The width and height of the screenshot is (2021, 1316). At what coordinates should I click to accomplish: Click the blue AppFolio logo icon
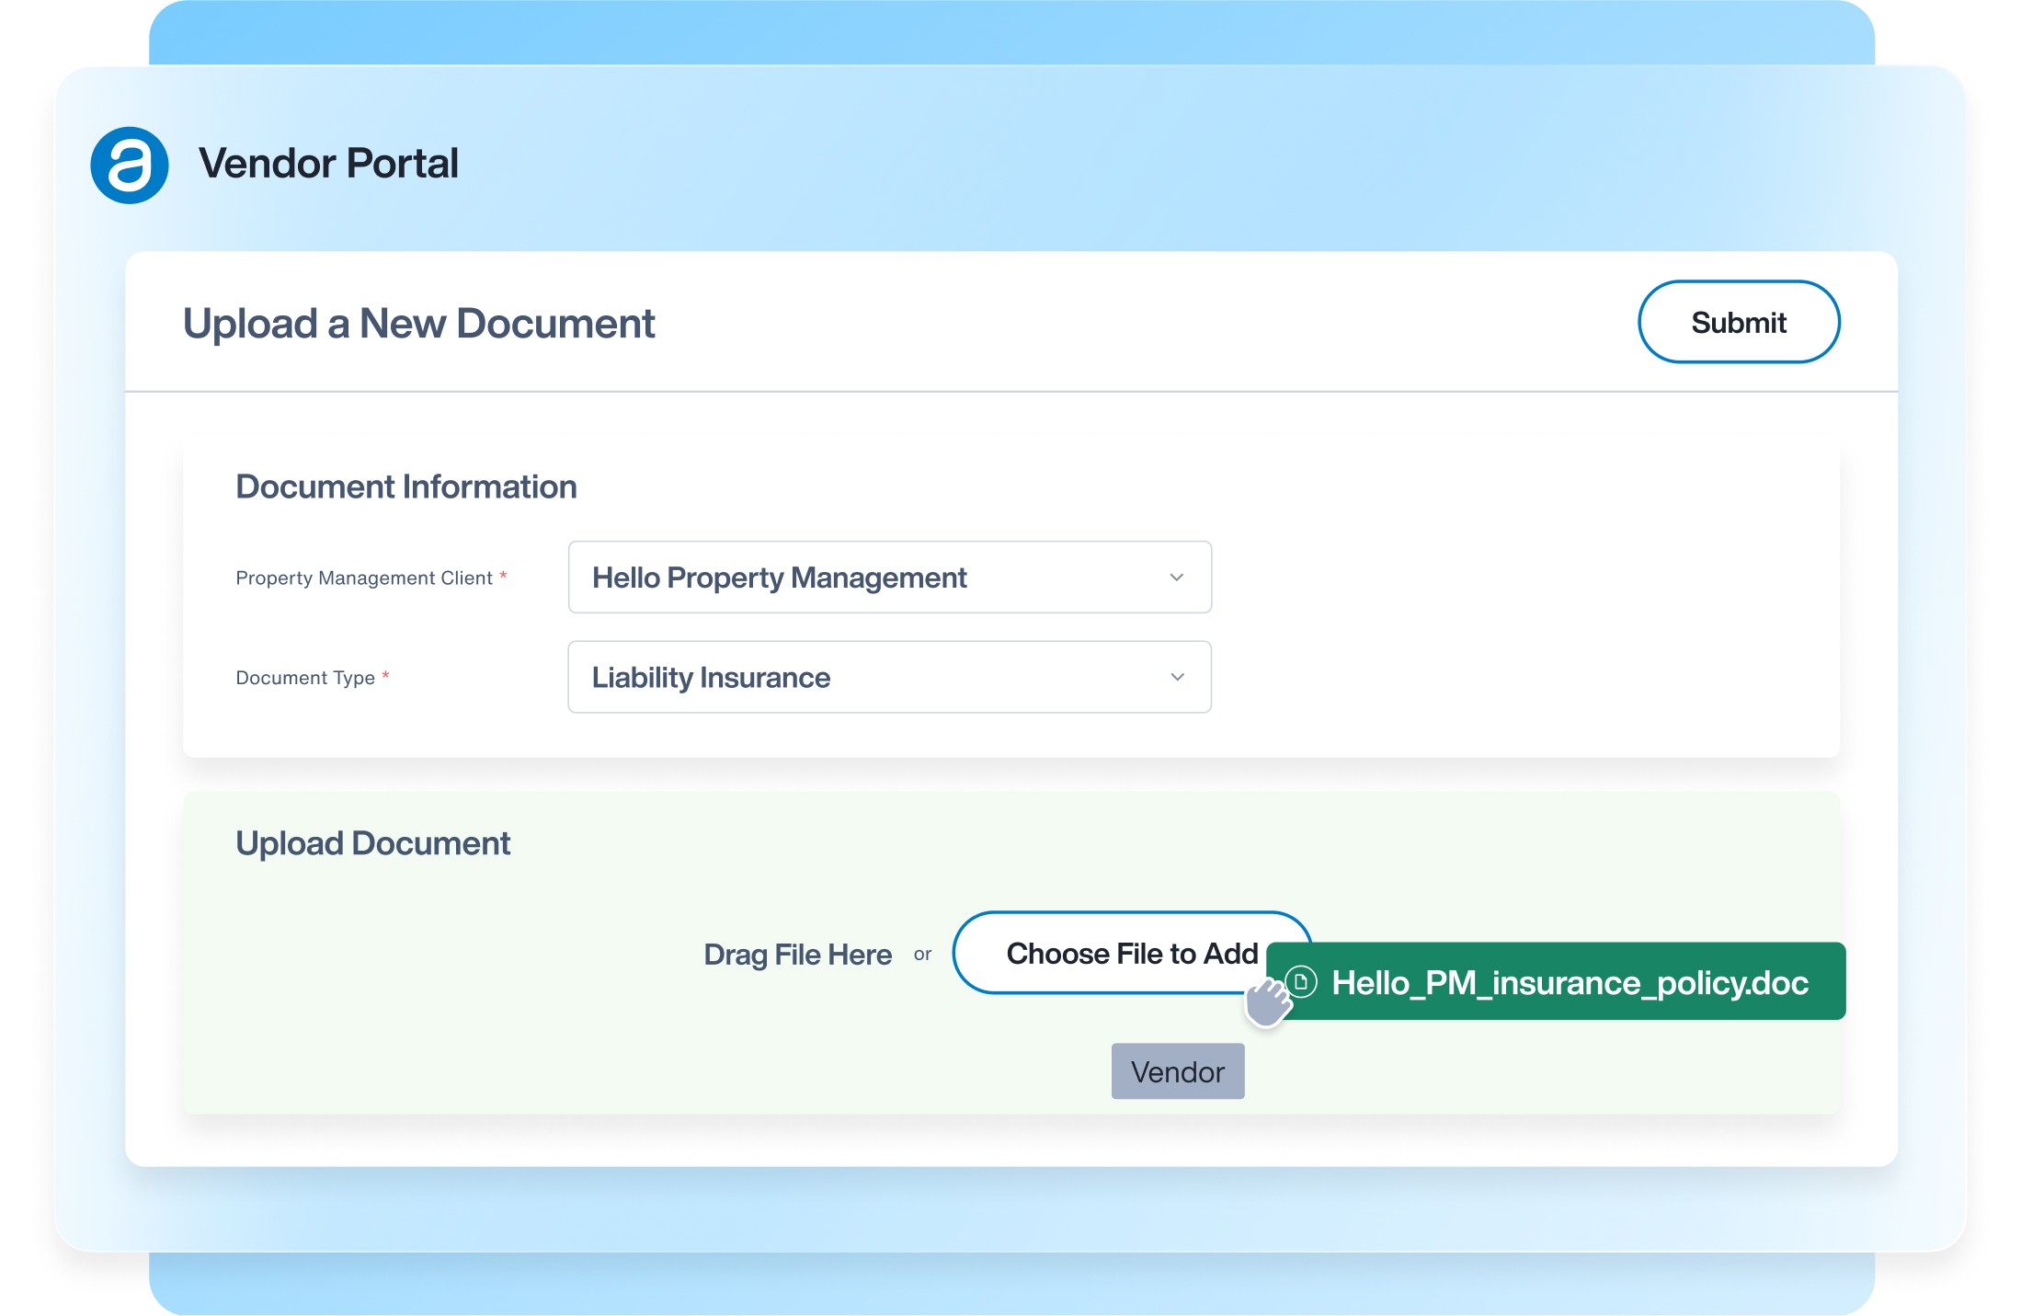point(130,166)
